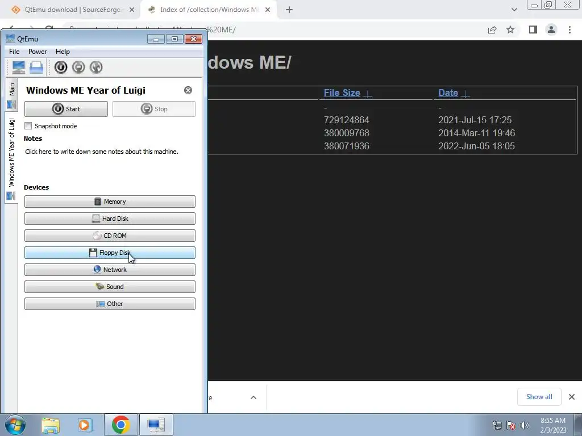Open the Chrome profile avatar

click(x=551, y=30)
